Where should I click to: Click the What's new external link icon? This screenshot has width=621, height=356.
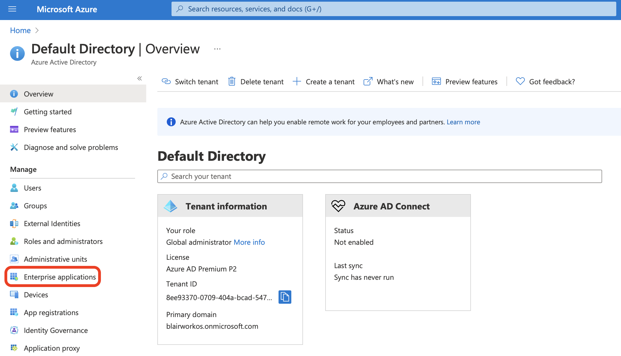368,81
